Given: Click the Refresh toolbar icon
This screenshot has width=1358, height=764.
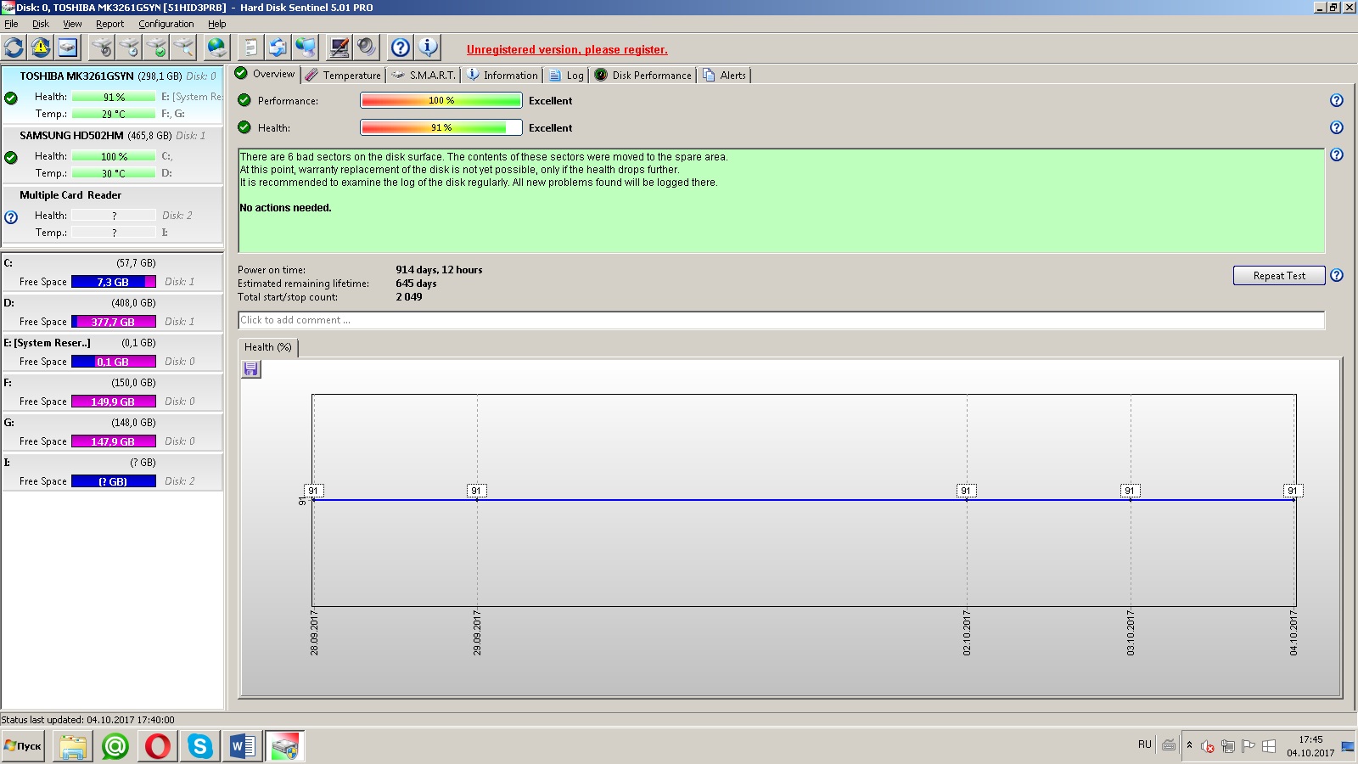Looking at the screenshot, I should [x=14, y=48].
